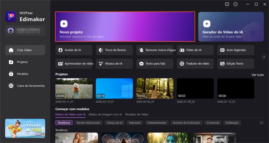Start the Vídeo de IA tool
This screenshot has height=143, width=269.
tap(195, 50)
